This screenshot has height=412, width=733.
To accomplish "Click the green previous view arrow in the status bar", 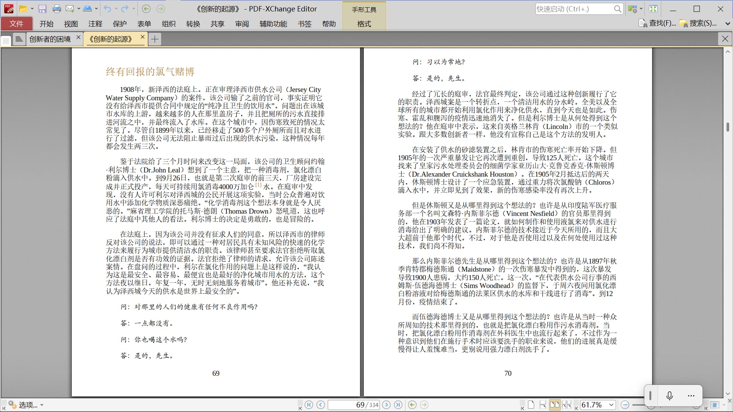I will pyautogui.click(x=412, y=405).
